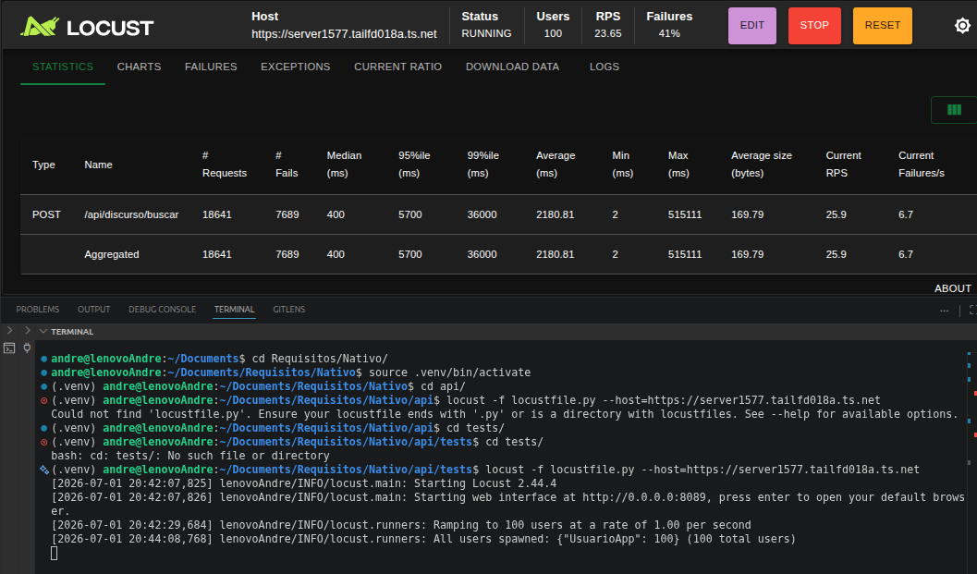Sort by the Max (ms) column header
Viewport: 977px width, 574px height.
(678, 165)
